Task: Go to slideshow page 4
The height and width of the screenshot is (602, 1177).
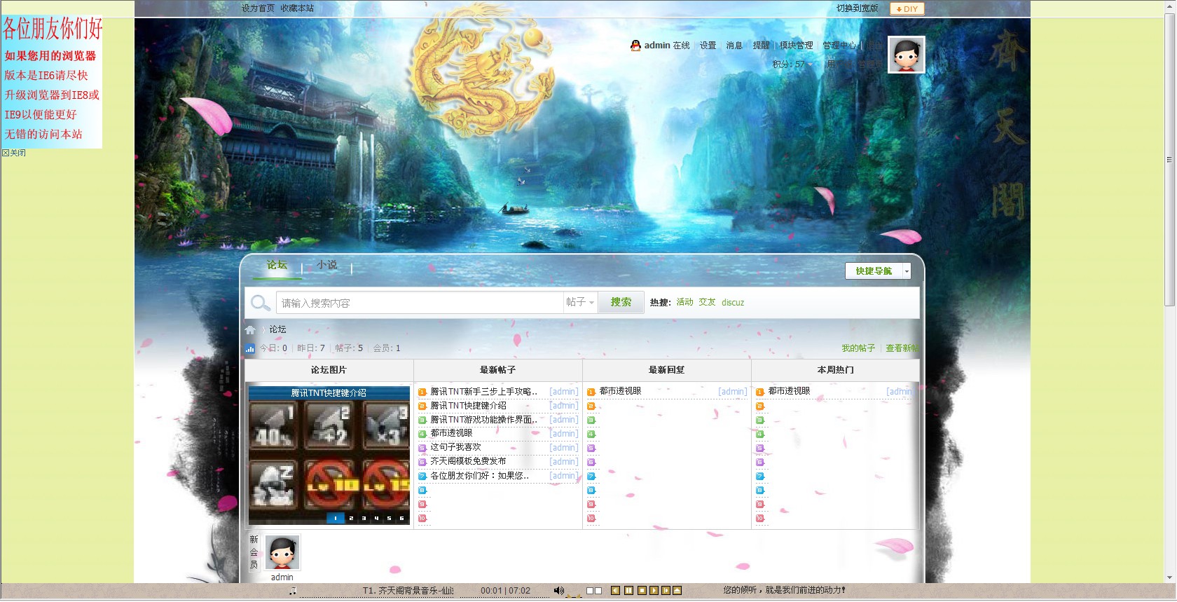Action: (376, 519)
